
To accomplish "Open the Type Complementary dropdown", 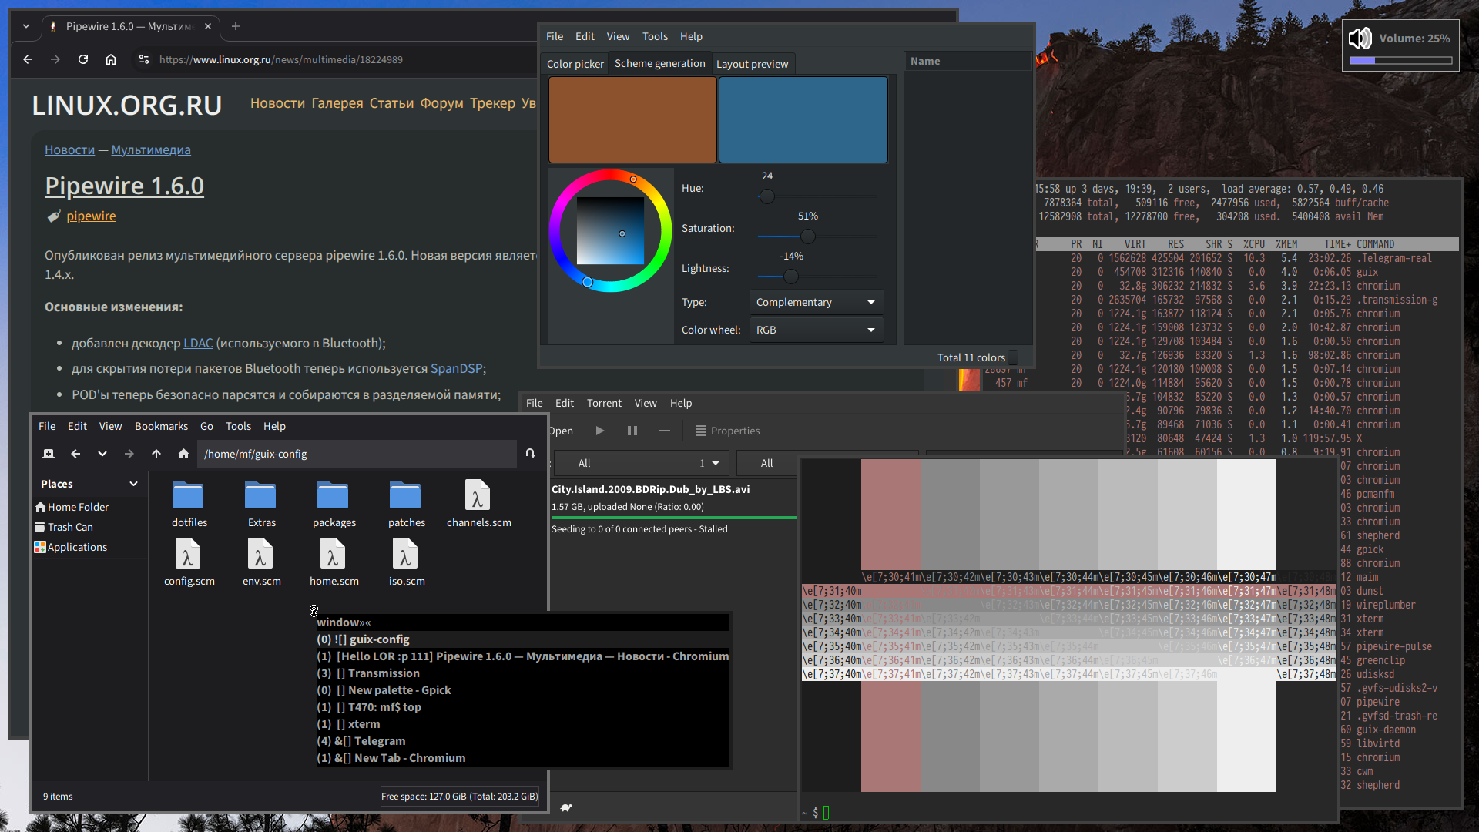I will pos(817,302).
